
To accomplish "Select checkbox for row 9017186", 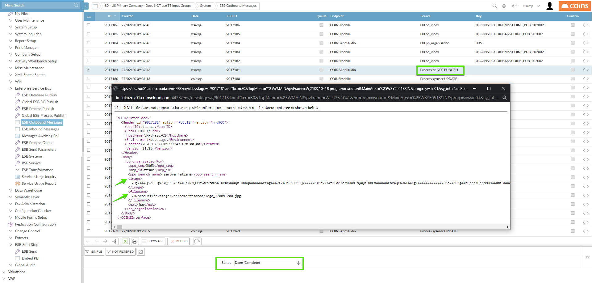I will tap(89, 25).
